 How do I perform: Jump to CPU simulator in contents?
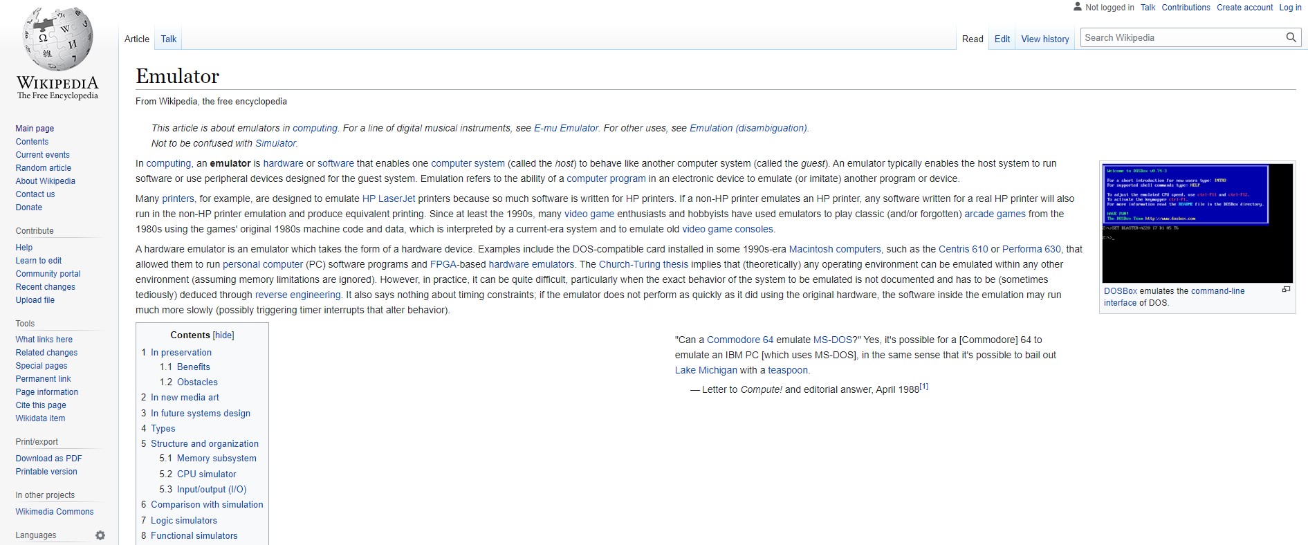coord(207,474)
